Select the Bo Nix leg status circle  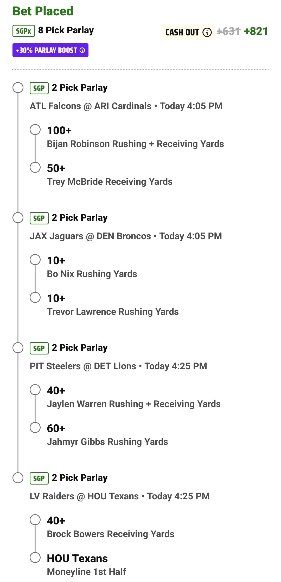(35, 260)
